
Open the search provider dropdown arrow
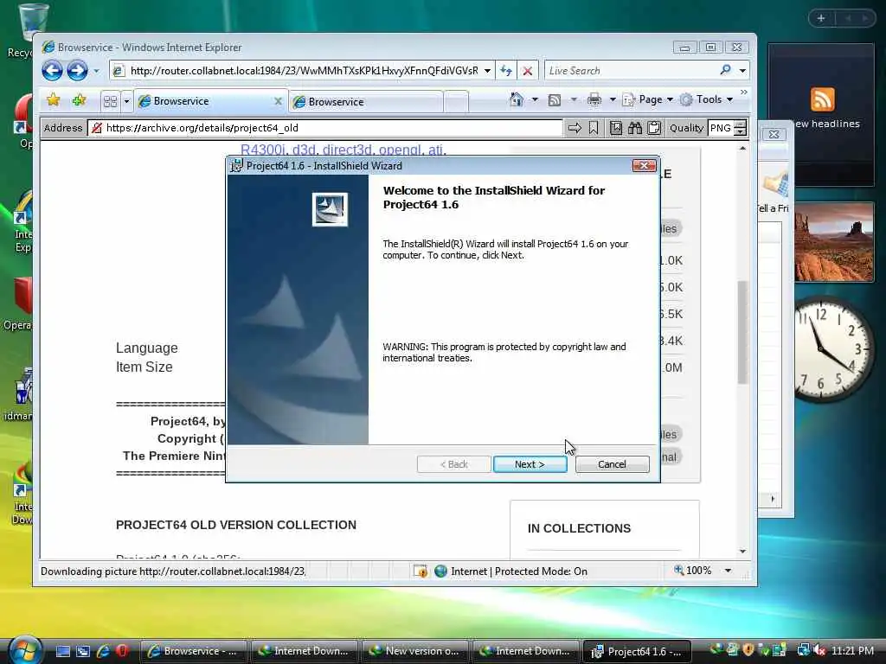pyautogui.click(x=742, y=71)
